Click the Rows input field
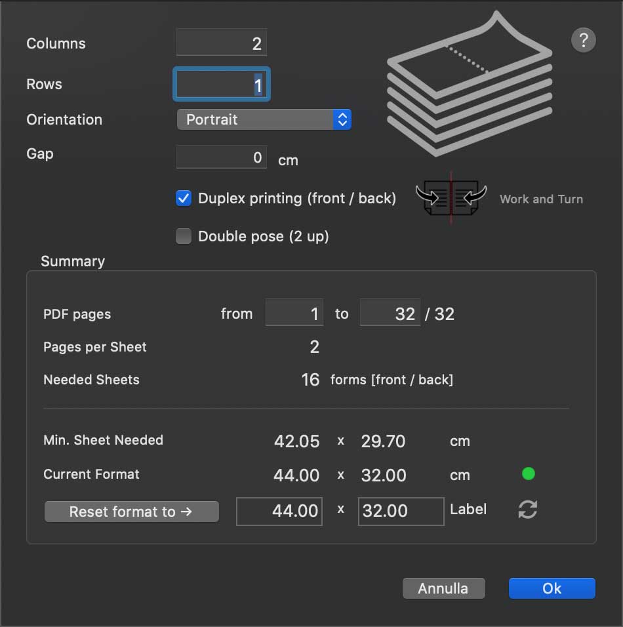 pos(221,84)
